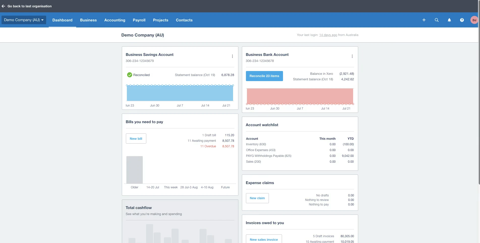This screenshot has width=480, height=243.
Task: Click the New claim button
Action: point(257,198)
